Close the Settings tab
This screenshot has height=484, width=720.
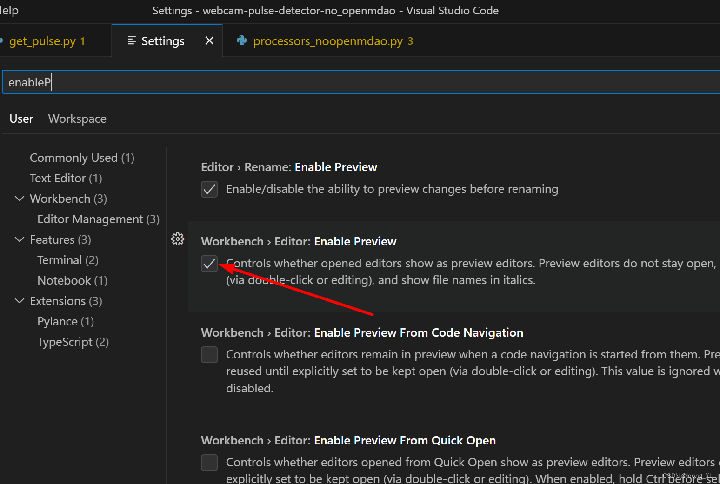pyautogui.click(x=209, y=40)
